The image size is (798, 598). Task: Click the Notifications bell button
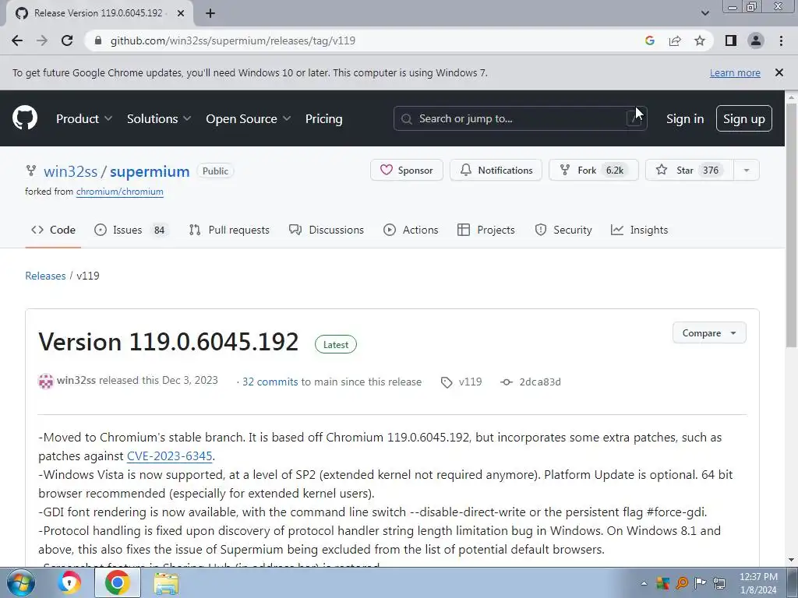[496, 170]
